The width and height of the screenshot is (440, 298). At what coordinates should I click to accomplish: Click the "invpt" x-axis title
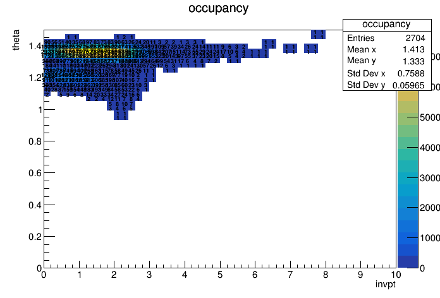pyautogui.click(x=386, y=284)
